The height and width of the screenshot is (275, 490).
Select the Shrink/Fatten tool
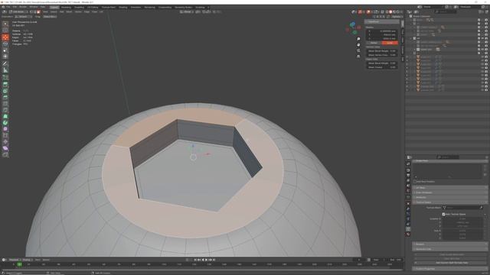[x=5, y=142]
